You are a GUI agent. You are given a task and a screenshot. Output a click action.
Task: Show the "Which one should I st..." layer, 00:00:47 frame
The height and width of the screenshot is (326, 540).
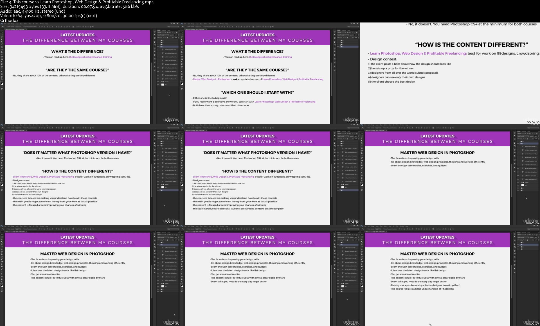coord(158,60)
